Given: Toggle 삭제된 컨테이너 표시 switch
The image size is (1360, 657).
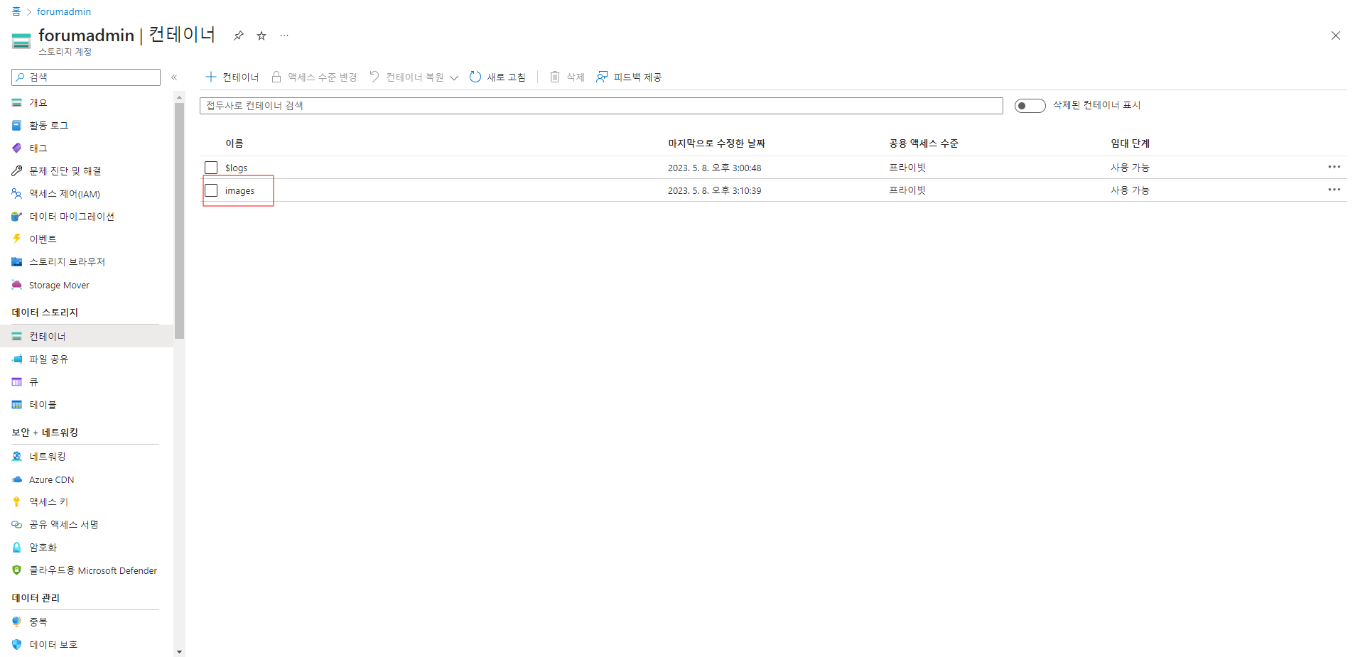Looking at the screenshot, I should point(1030,106).
